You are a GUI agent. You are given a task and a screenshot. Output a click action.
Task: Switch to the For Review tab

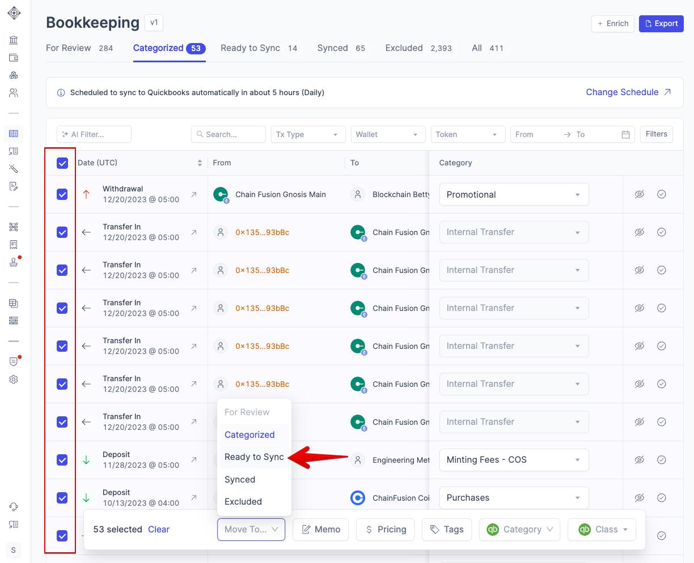coord(69,48)
